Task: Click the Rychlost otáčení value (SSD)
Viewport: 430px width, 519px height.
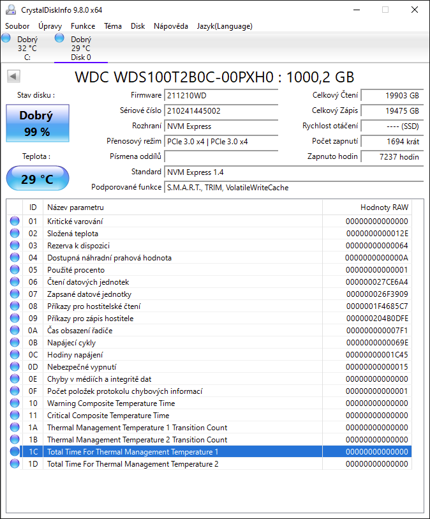Action: (392, 126)
